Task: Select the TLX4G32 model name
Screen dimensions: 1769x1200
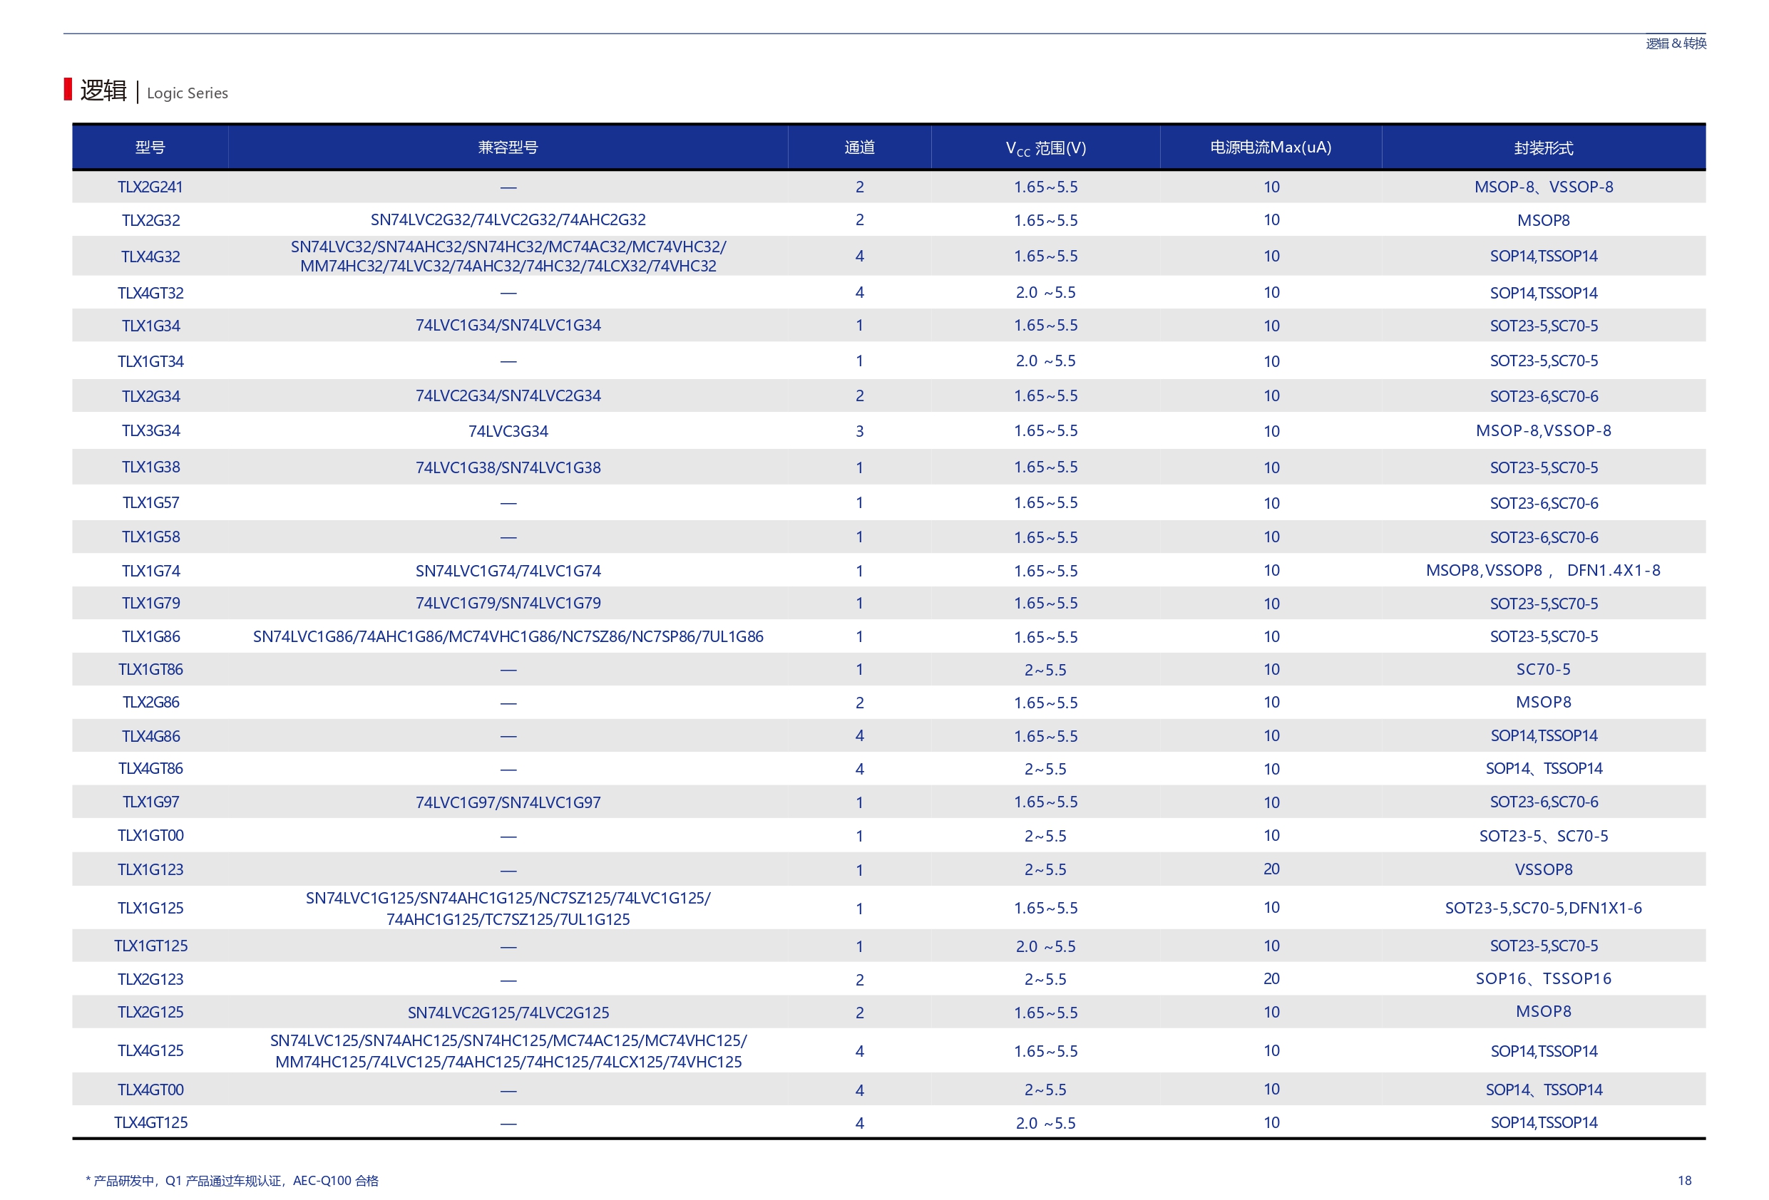Action: tap(150, 257)
